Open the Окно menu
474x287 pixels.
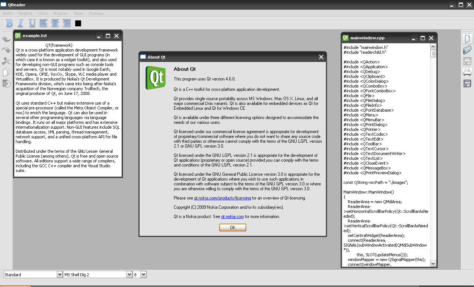point(43,13)
